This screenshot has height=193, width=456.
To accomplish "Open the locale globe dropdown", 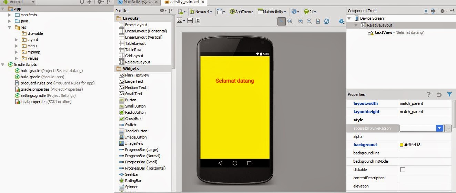I will click(295, 11).
